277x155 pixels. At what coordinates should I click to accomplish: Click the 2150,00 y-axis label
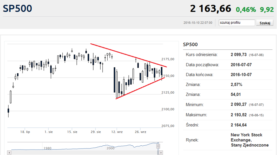168,76
